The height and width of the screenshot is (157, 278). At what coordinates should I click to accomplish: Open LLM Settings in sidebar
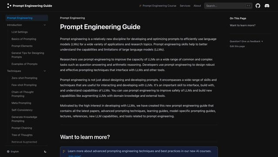click(x=20, y=32)
